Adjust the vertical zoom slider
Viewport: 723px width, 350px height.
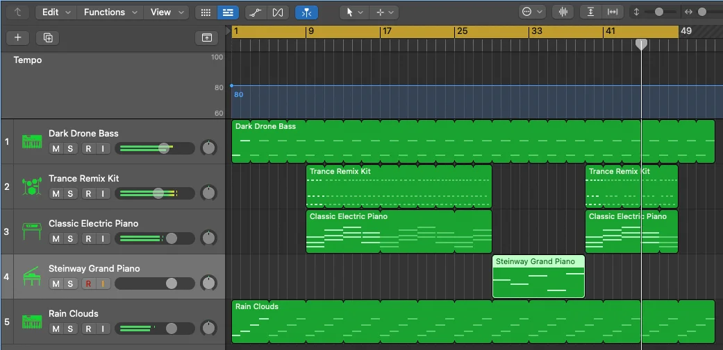click(x=659, y=12)
